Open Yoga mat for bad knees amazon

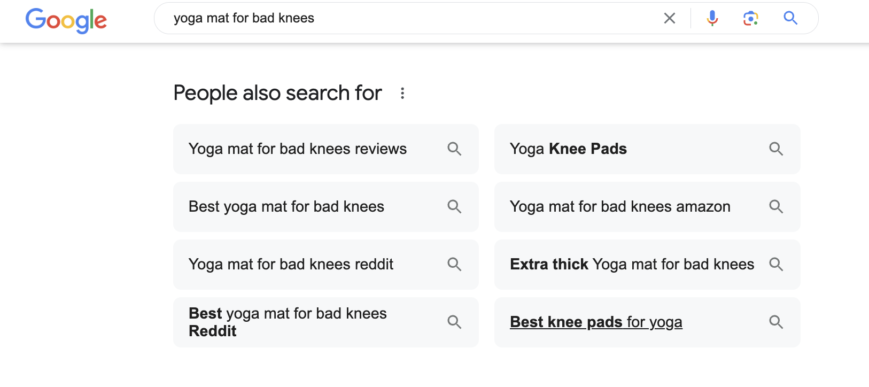pos(647,207)
